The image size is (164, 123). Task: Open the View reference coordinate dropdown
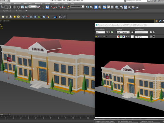[x=32, y=6]
